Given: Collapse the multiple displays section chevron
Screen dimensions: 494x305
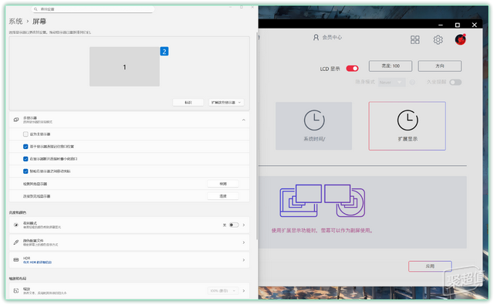Looking at the screenshot, I should click(244, 120).
